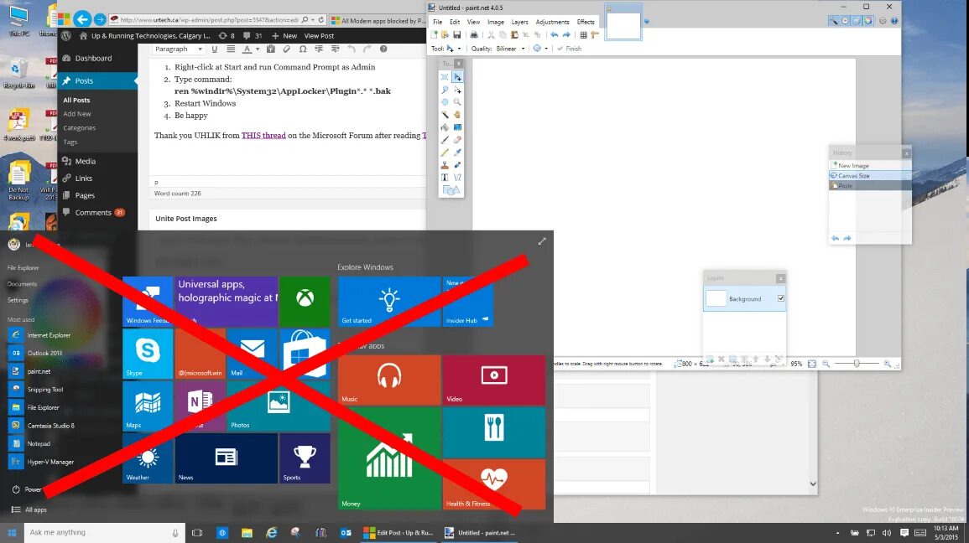Click the Print icon in paint.net toolbar
The height and width of the screenshot is (543, 969).
click(x=473, y=34)
